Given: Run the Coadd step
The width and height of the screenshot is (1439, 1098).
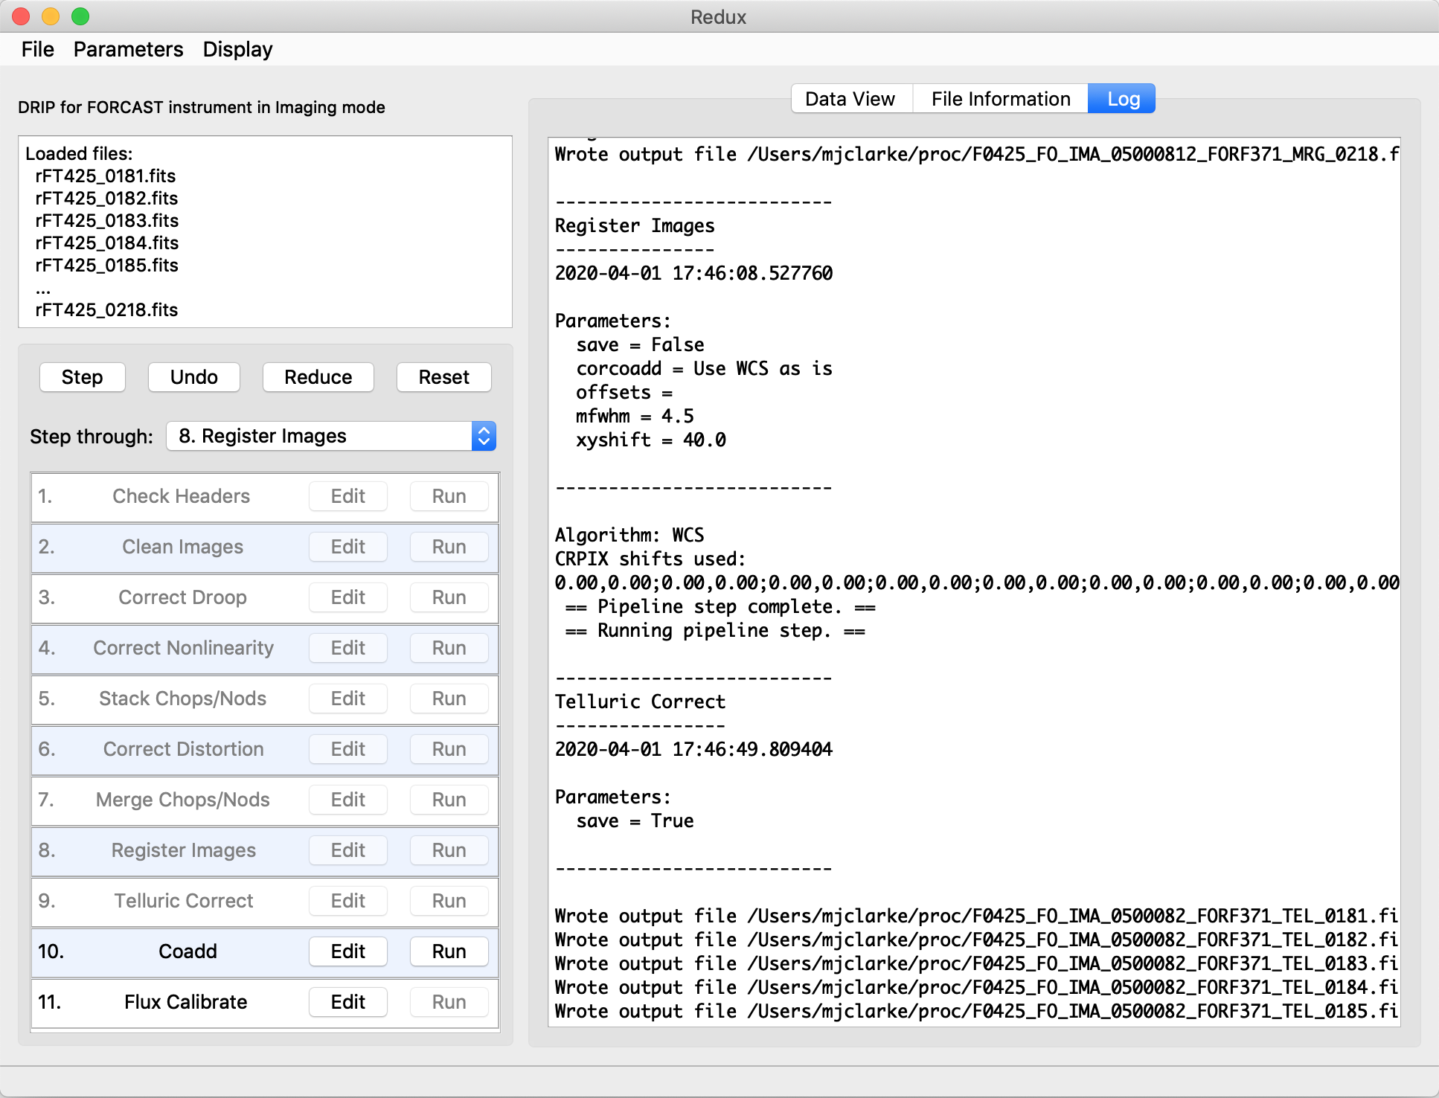Looking at the screenshot, I should 449,951.
